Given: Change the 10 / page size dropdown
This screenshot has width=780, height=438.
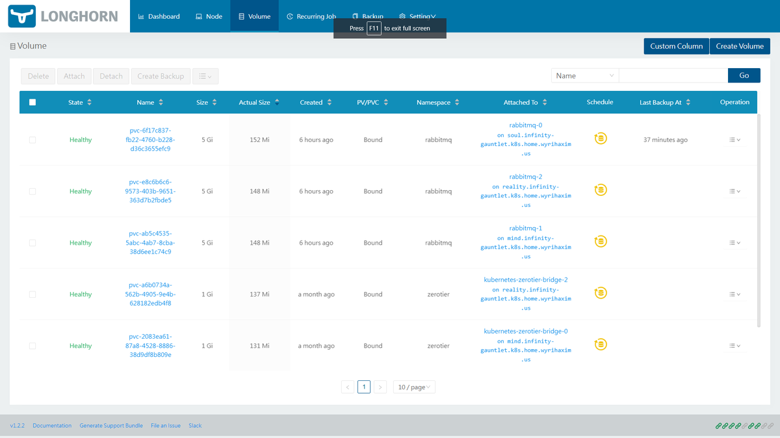Looking at the screenshot, I should [x=414, y=387].
